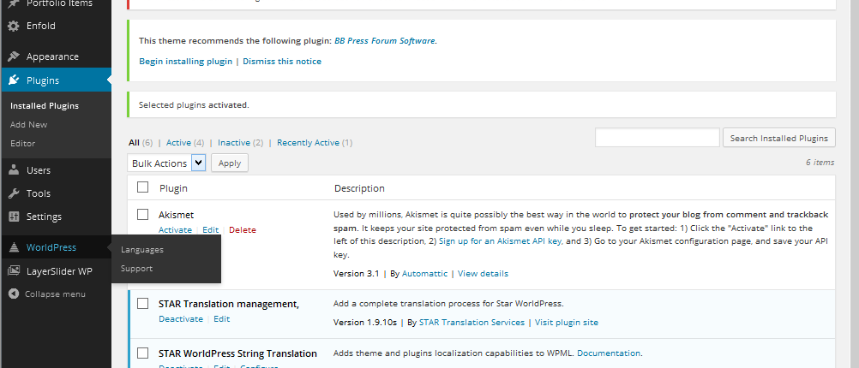Click the Settings sliders icon
Viewport: 859px width, 368px height.
(x=14, y=217)
